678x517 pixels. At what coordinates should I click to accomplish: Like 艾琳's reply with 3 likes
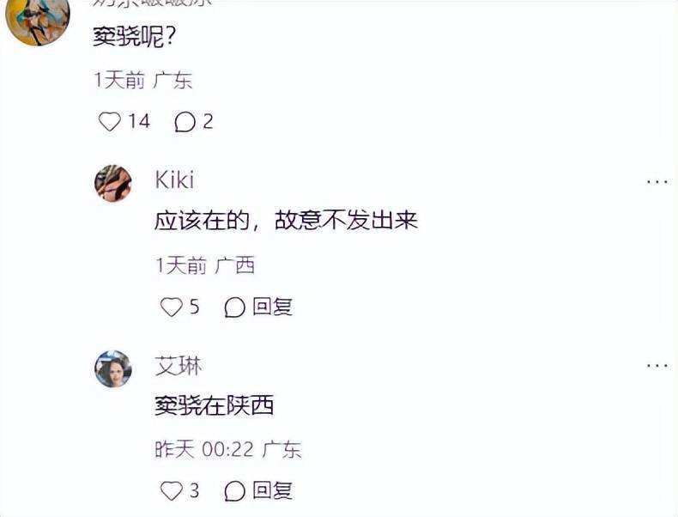[172, 490]
